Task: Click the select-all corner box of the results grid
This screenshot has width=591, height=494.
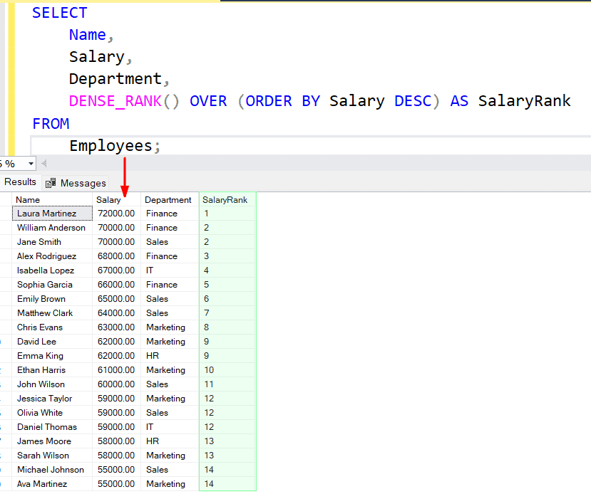Action: (x=8, y=200)
